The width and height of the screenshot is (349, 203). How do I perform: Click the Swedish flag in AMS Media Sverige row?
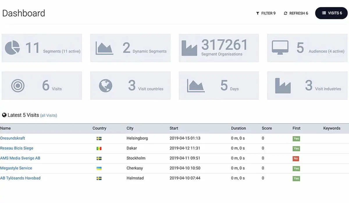(x=99, y=159)
